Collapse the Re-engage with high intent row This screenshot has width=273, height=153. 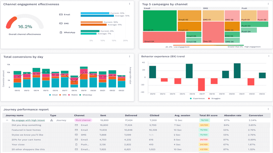tap(7, 120)
